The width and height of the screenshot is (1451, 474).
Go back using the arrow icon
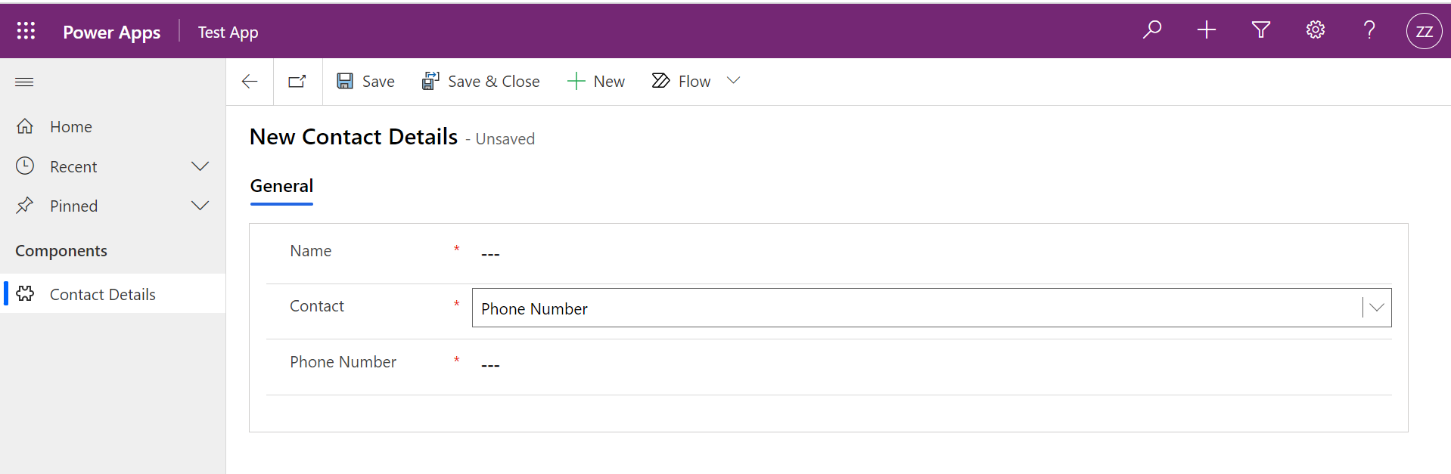[250, 82]
